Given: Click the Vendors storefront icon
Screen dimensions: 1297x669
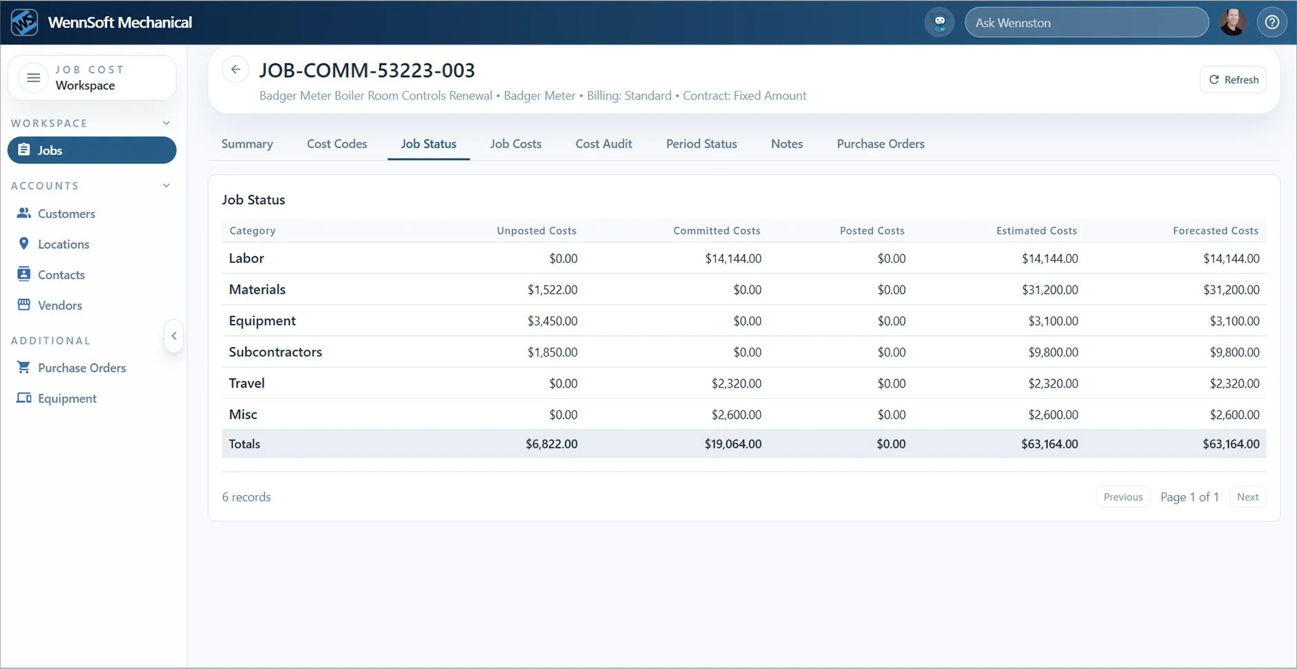Looking at the screenshot, I should [x=24, y=304].
